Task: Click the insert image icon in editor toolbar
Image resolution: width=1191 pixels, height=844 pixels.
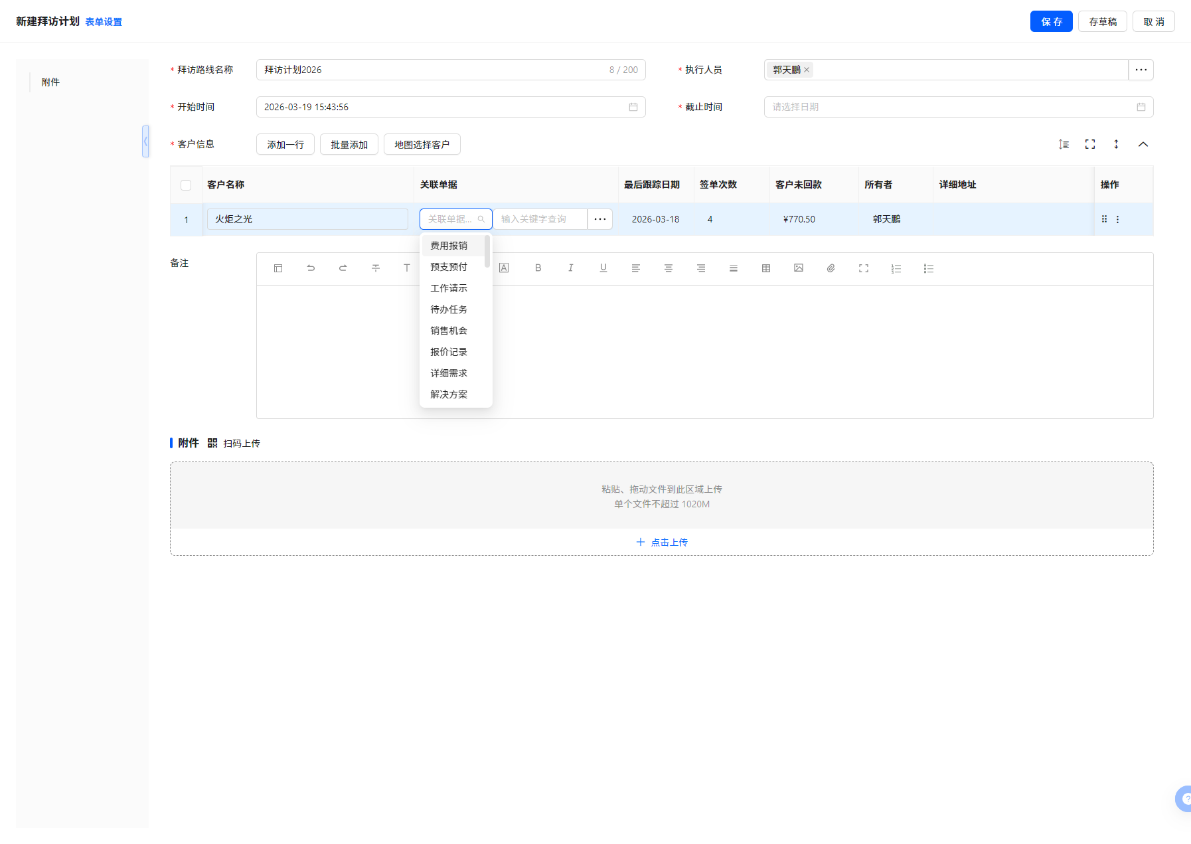Action: pyautogui.click(x=798, y=268)
